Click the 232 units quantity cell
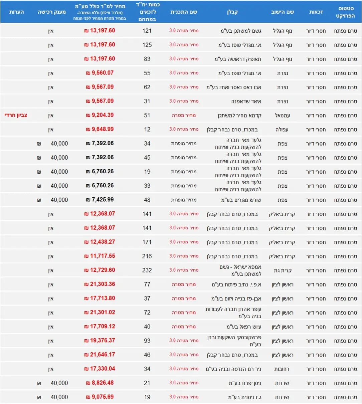The width and height of the screenshot is (362, 404). [147, 270]
